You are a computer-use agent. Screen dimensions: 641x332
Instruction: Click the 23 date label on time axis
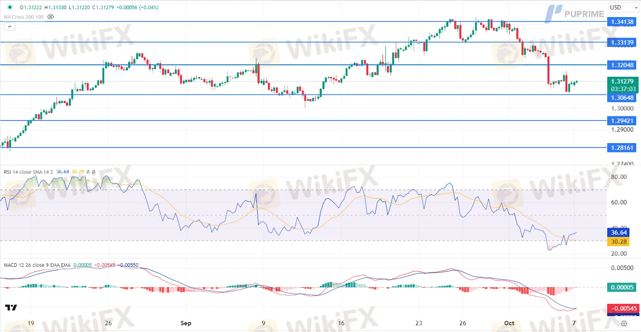419,323
